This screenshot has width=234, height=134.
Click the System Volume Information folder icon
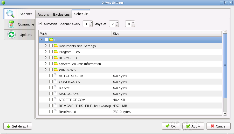click(x=56, y=63)
